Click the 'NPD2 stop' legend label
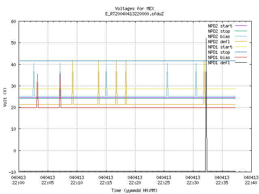 coord(219,31)
